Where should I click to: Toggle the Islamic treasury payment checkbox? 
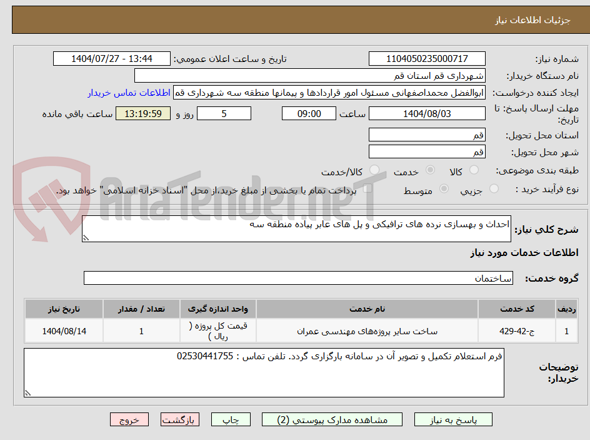(x=367, y=188)
